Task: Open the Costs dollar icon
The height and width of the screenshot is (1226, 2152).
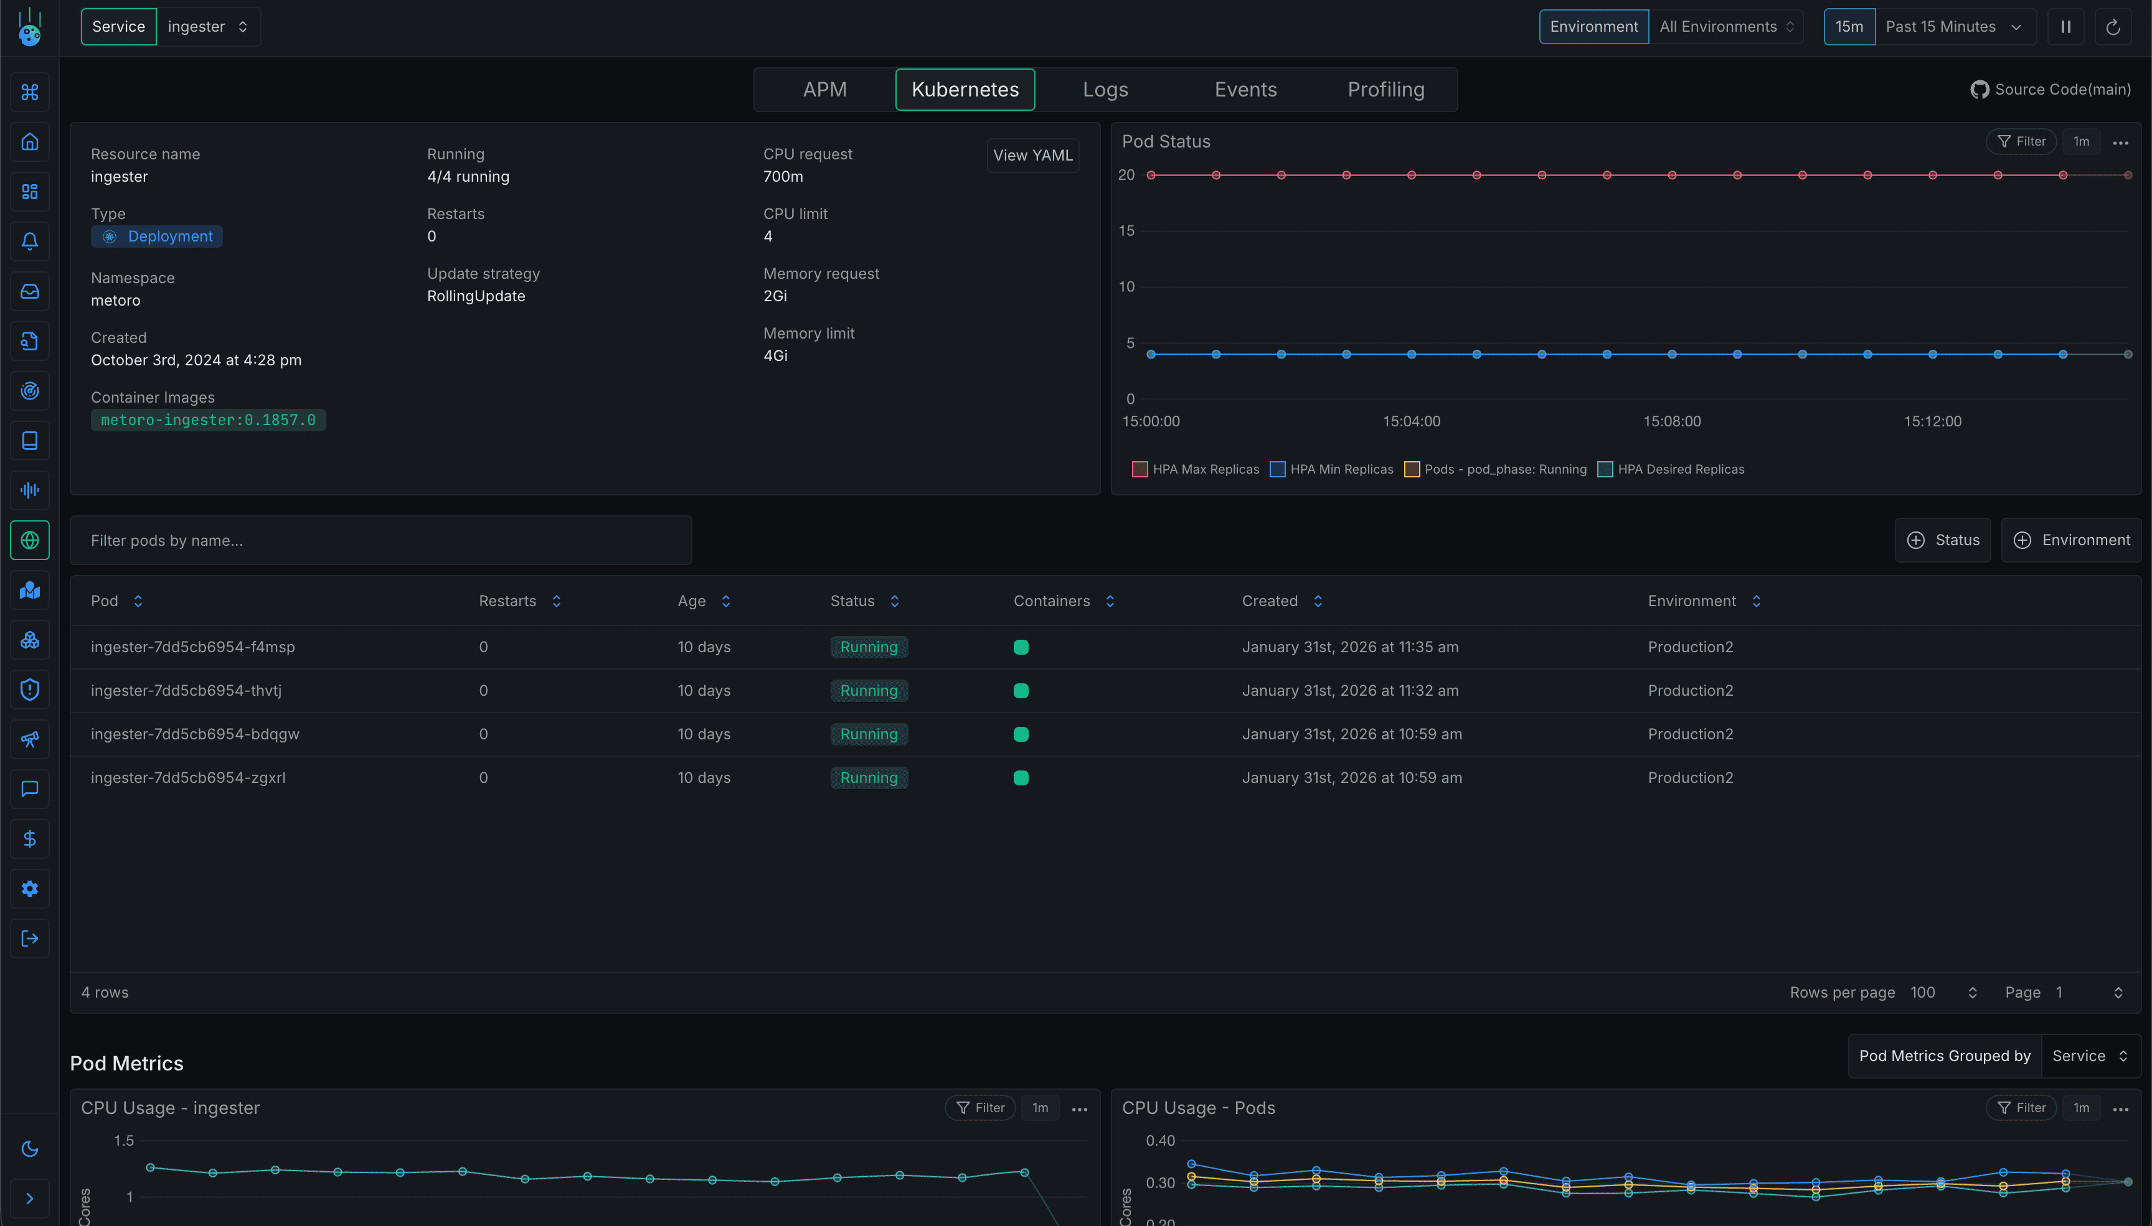Action: tap(29, 839)
